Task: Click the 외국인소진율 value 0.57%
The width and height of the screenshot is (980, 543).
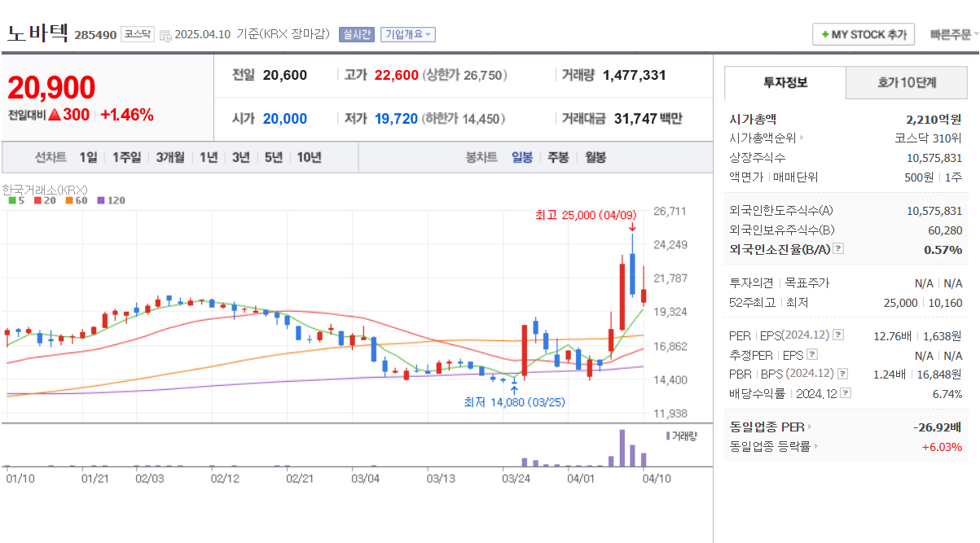Action: coord(943,249)
